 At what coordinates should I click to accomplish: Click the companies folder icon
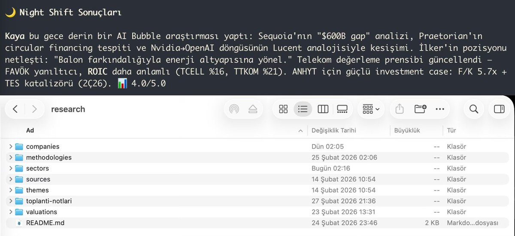coord(19,147)
